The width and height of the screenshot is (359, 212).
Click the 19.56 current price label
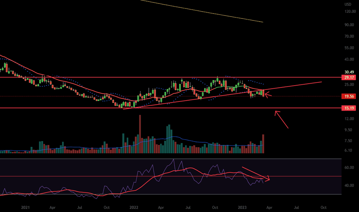tap(349, 96)
